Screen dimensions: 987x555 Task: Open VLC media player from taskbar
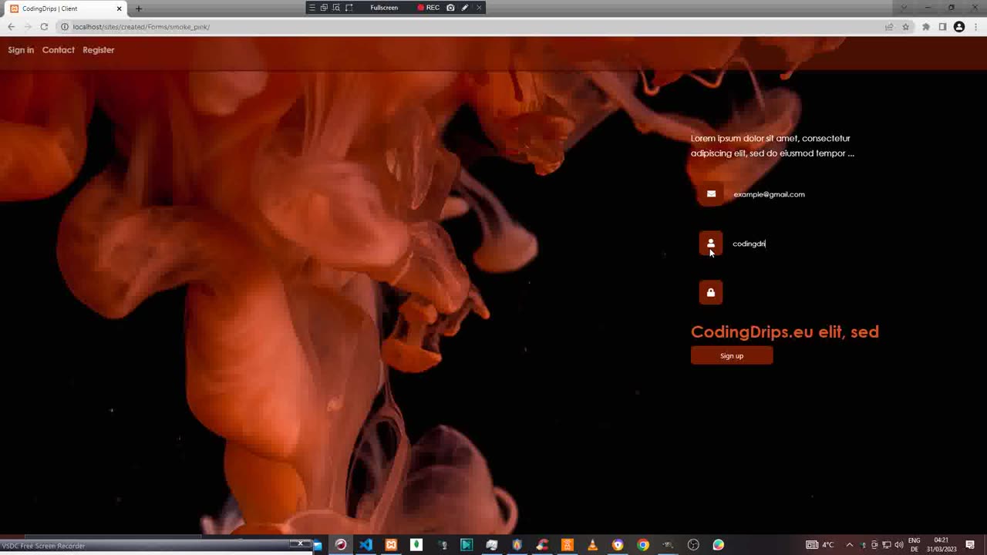(592, 545)
